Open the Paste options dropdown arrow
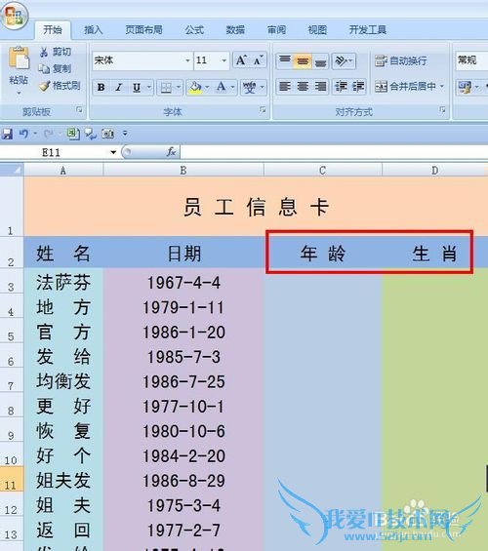This screenshot has height=551, width=488. tap(19, 93)
